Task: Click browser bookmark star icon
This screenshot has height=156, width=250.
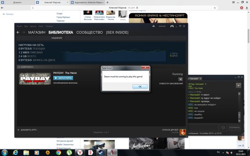Action: pyautogui.click(x=215, y=8)
